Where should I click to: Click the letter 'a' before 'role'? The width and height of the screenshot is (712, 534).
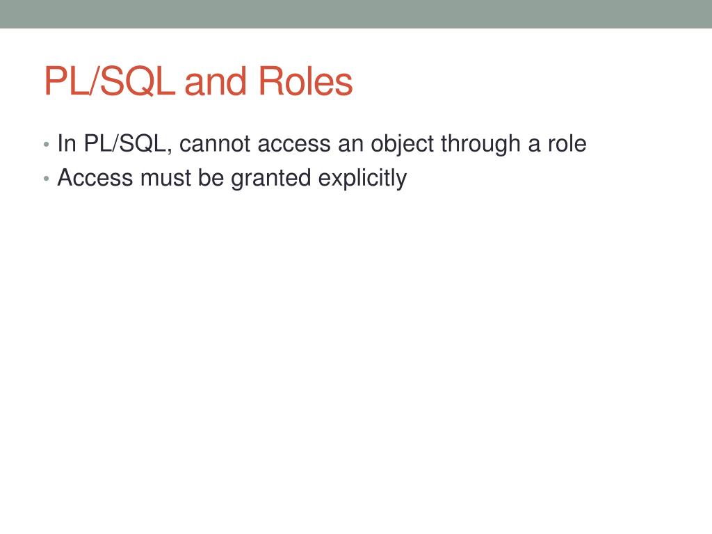coord(534,145)
